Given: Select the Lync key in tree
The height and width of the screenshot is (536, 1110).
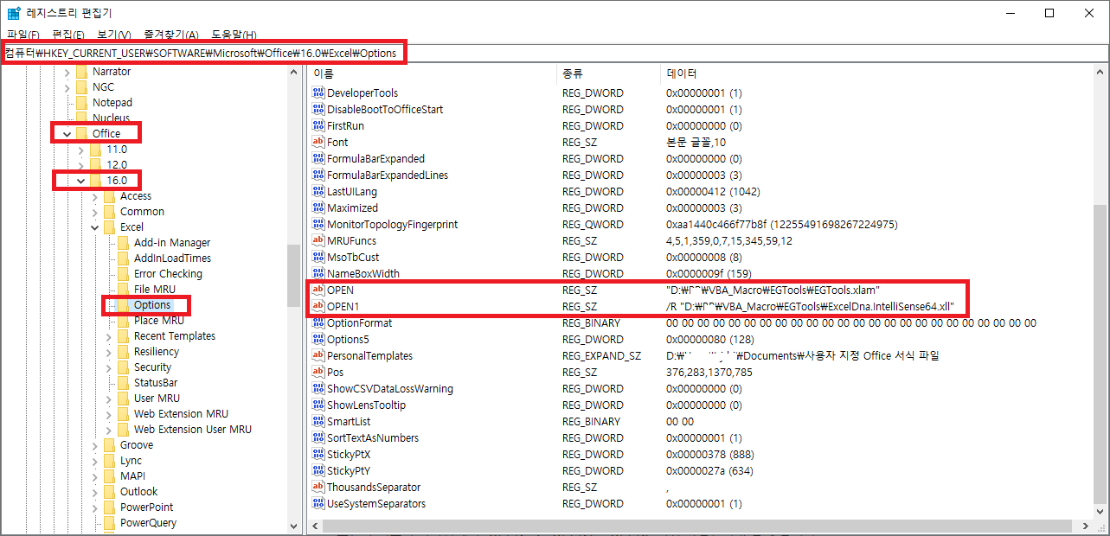Looking at the screenshot, I should (x=131, y=461).
